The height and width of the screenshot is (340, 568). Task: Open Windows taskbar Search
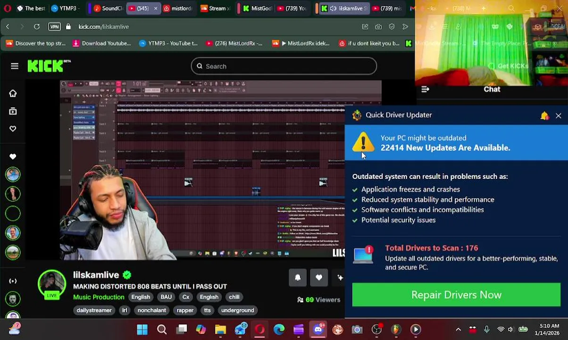pos(162,329)
